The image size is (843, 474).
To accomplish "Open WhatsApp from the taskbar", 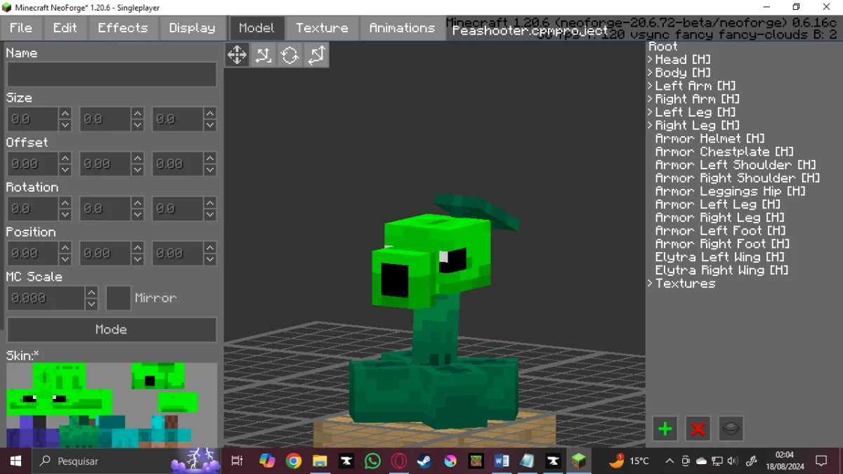I will 373,461.
